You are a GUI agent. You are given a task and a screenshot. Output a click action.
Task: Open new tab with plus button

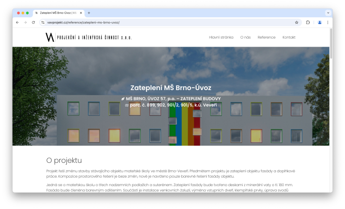click(x=89, y=13)
